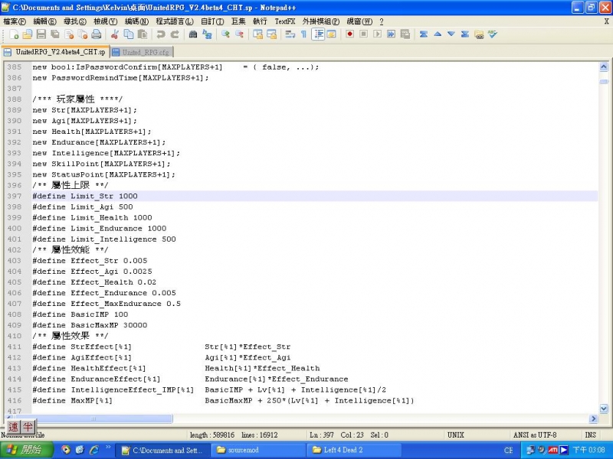The image size is (613, 459).
Task: Toggle the show all characters ¶ button
Action: click(303, 34)
